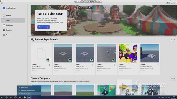Click the Roblox Studio taskbar icon

[x=29, y=97]
